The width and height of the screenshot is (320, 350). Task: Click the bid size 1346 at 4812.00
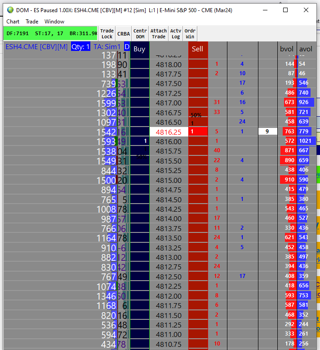[106, 296]
